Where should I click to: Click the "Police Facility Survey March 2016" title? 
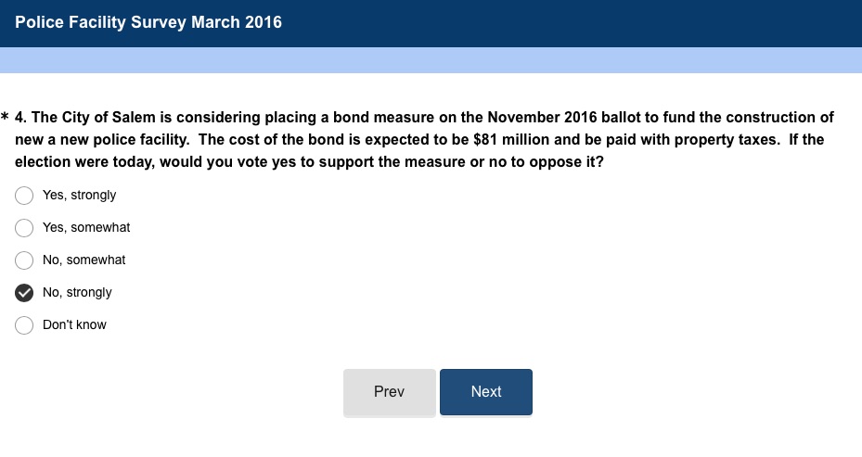(x=148, y=22)
